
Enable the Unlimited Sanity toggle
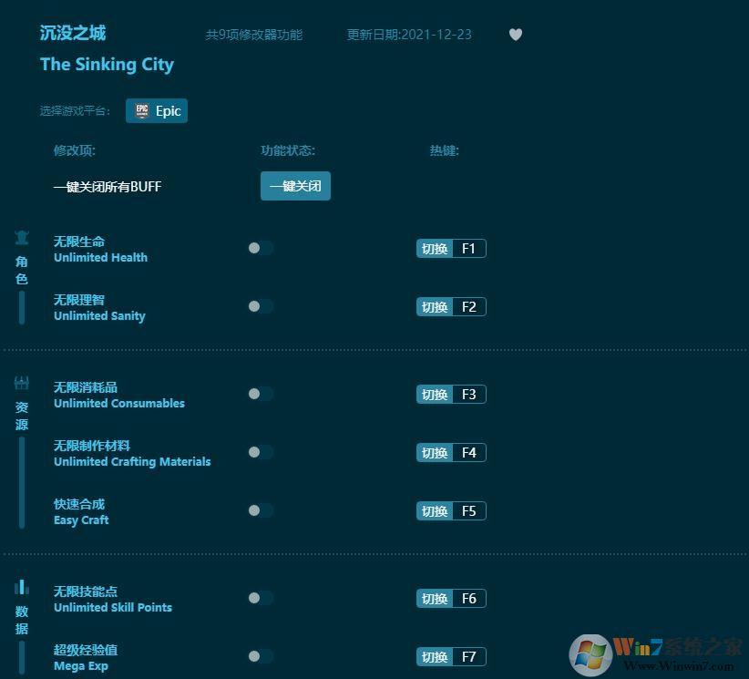[261, 306]
